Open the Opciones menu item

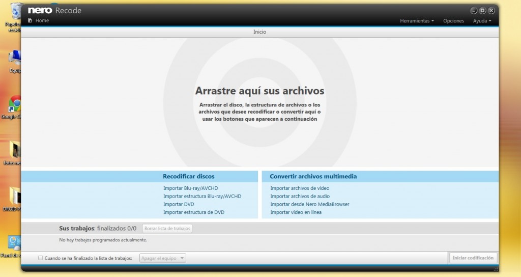coord(453,21)
